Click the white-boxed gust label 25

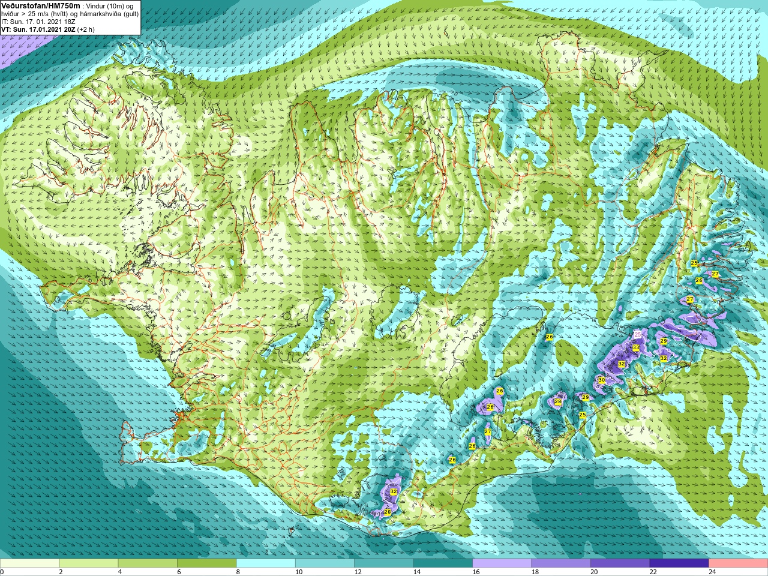click(638, 334)
